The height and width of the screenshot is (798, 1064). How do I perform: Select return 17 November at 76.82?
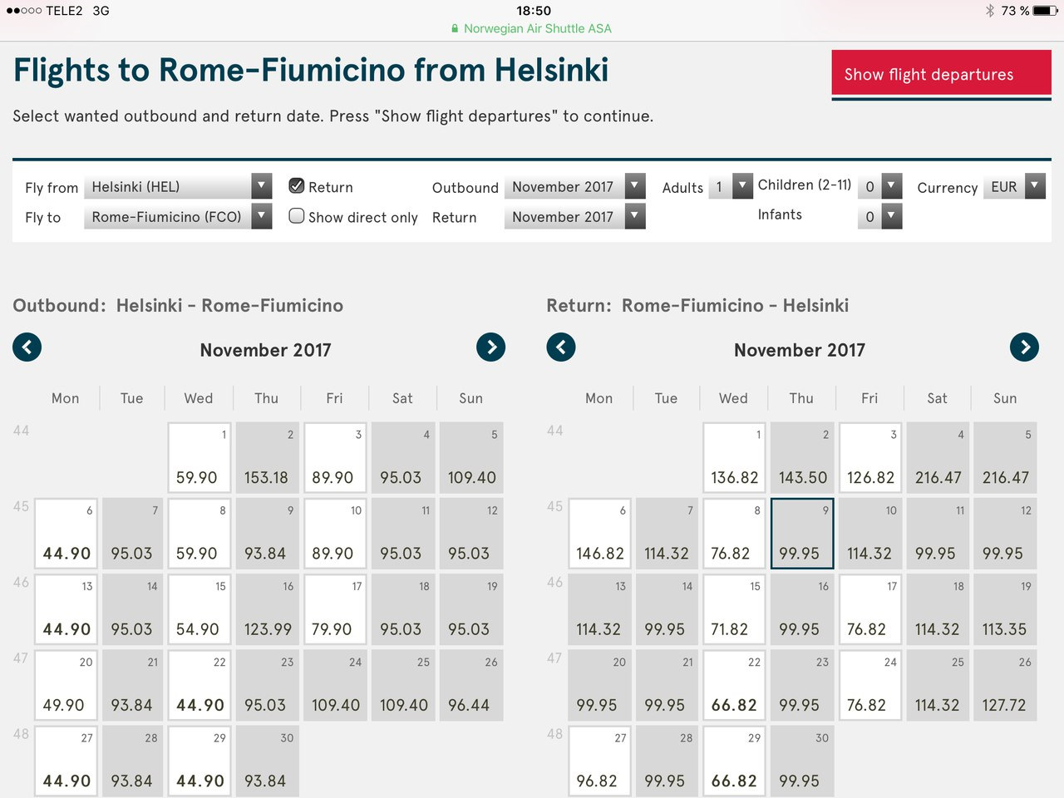click(869, 609)
